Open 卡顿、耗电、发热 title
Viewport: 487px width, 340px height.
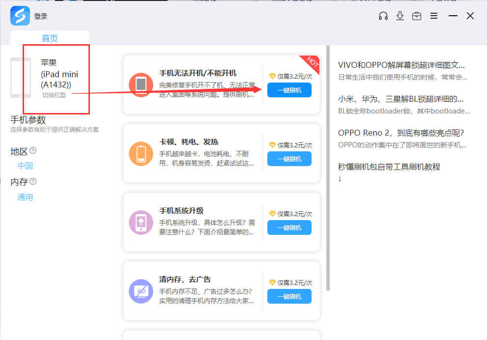tap(189, 142)
